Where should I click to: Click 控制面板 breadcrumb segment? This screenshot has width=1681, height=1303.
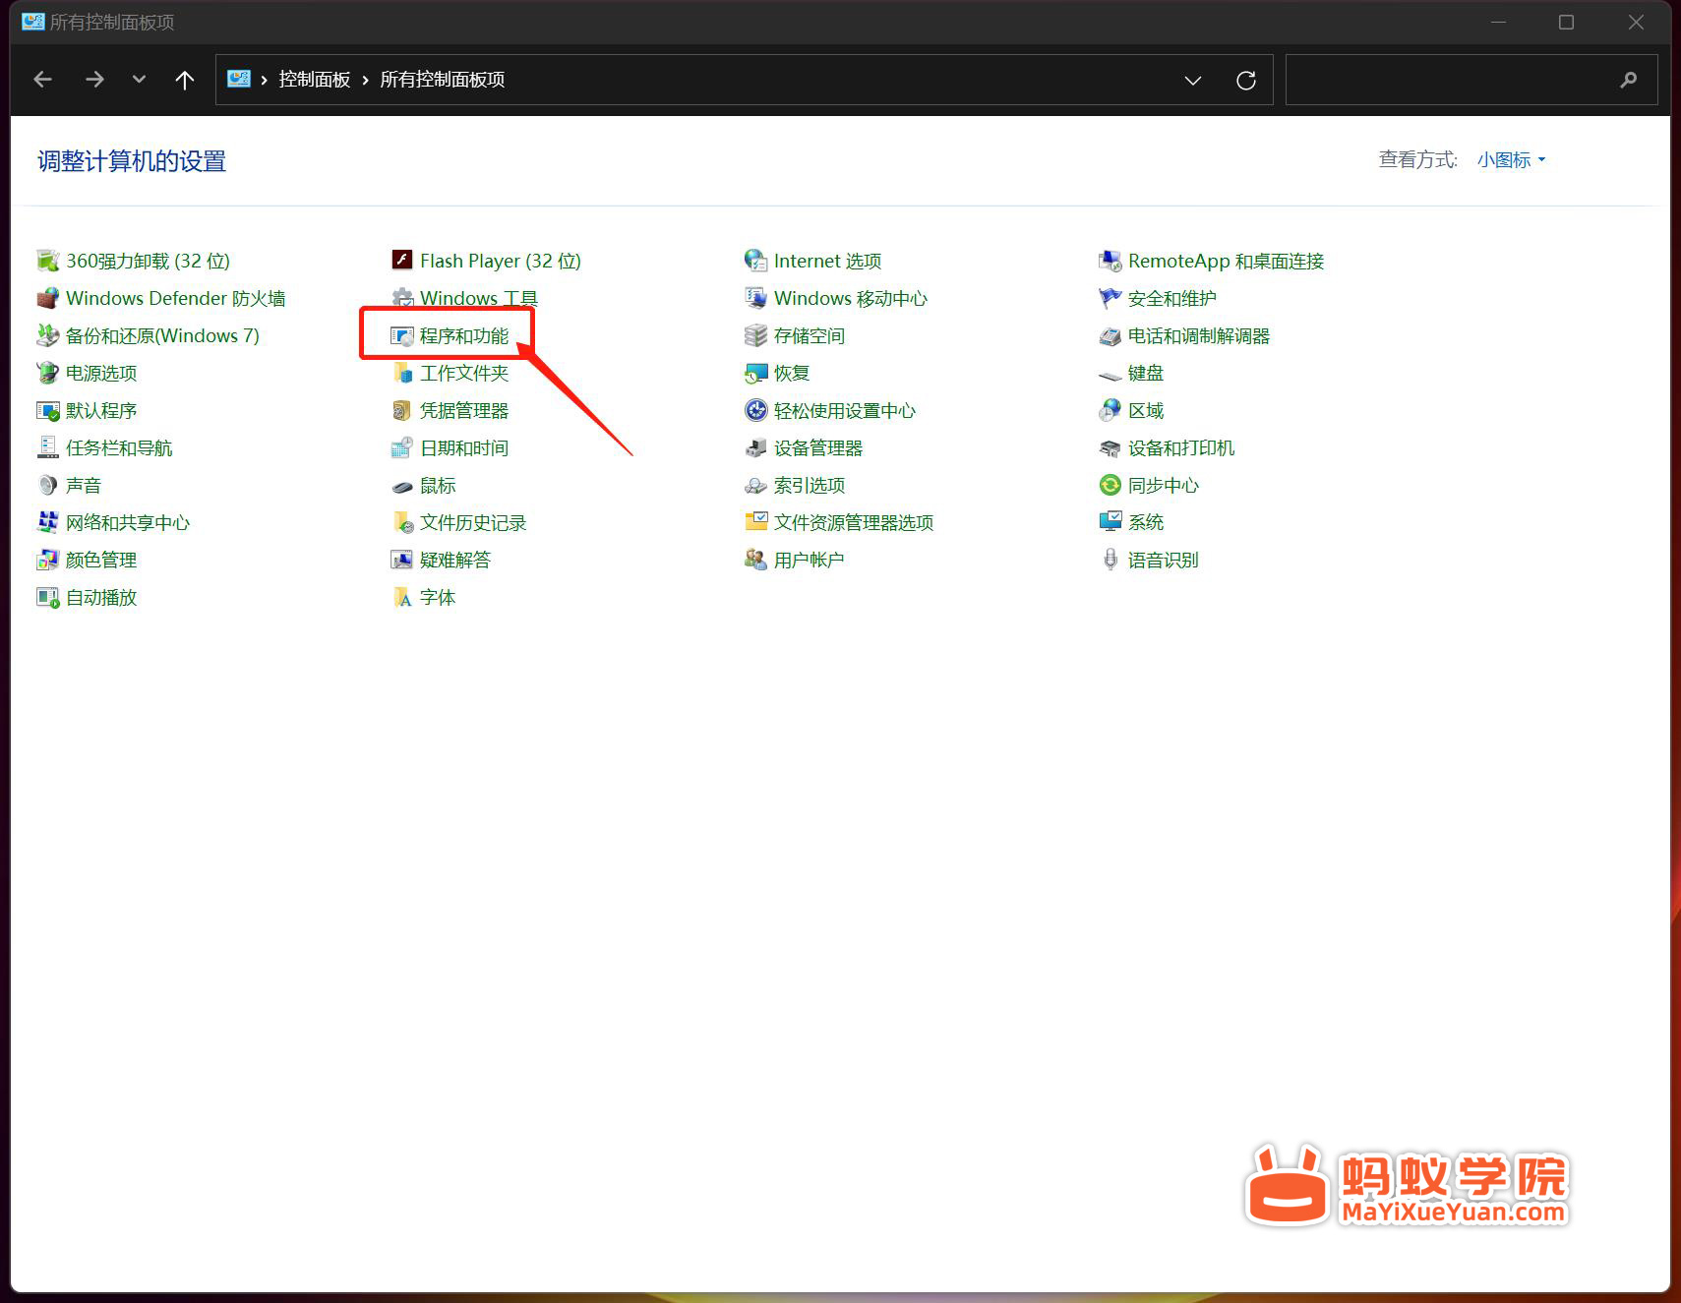315,80
